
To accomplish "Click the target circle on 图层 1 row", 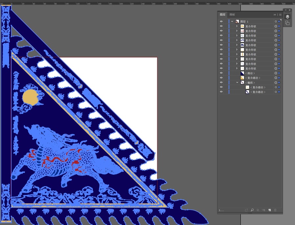I will coord(276,22).
